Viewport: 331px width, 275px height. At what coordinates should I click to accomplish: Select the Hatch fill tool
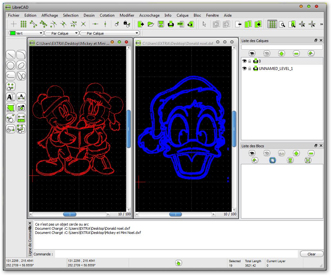11,108
